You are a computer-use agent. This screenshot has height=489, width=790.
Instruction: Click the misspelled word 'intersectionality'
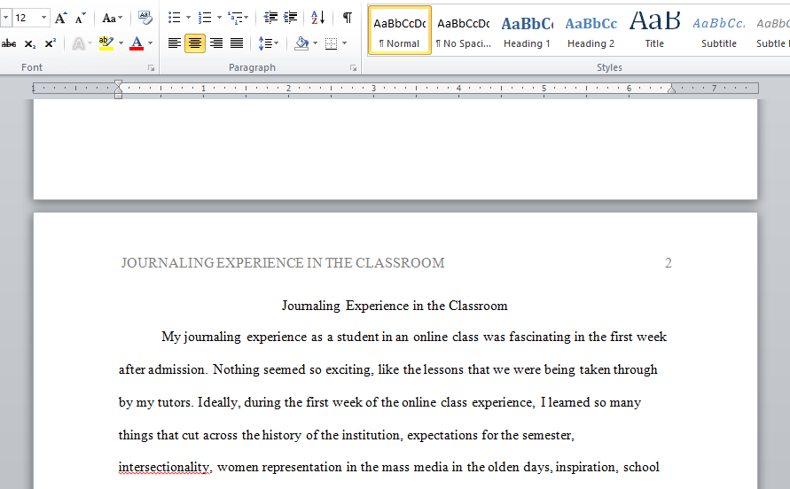164,468
